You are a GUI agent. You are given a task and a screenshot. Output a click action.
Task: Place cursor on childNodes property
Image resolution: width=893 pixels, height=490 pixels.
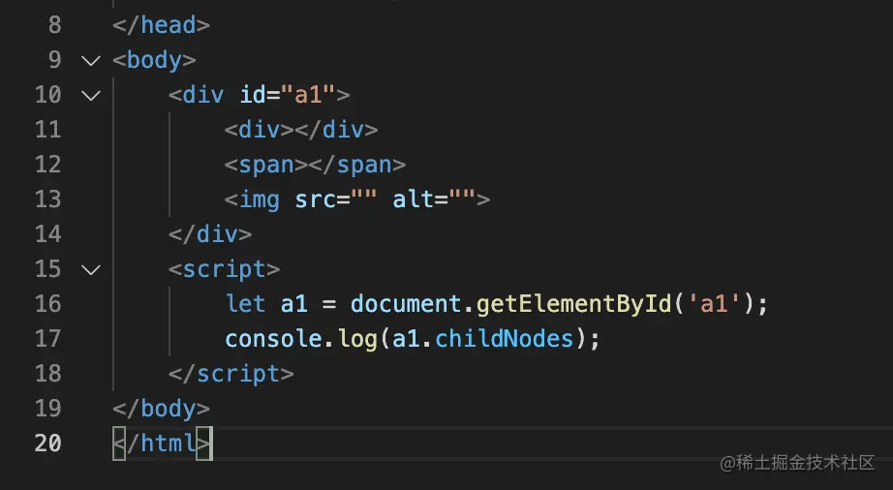click(x=504, y=339)
